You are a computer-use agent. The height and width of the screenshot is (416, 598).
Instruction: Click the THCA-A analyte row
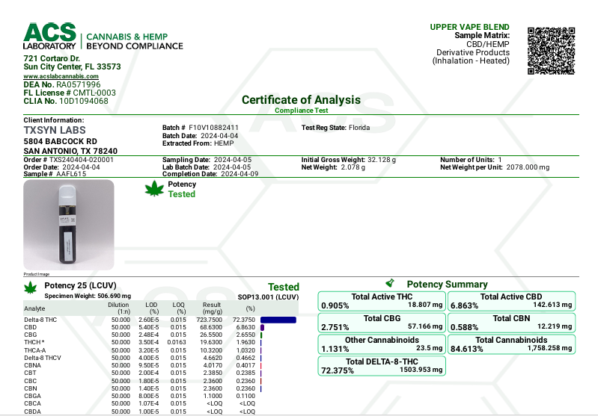tap(160, 350)
